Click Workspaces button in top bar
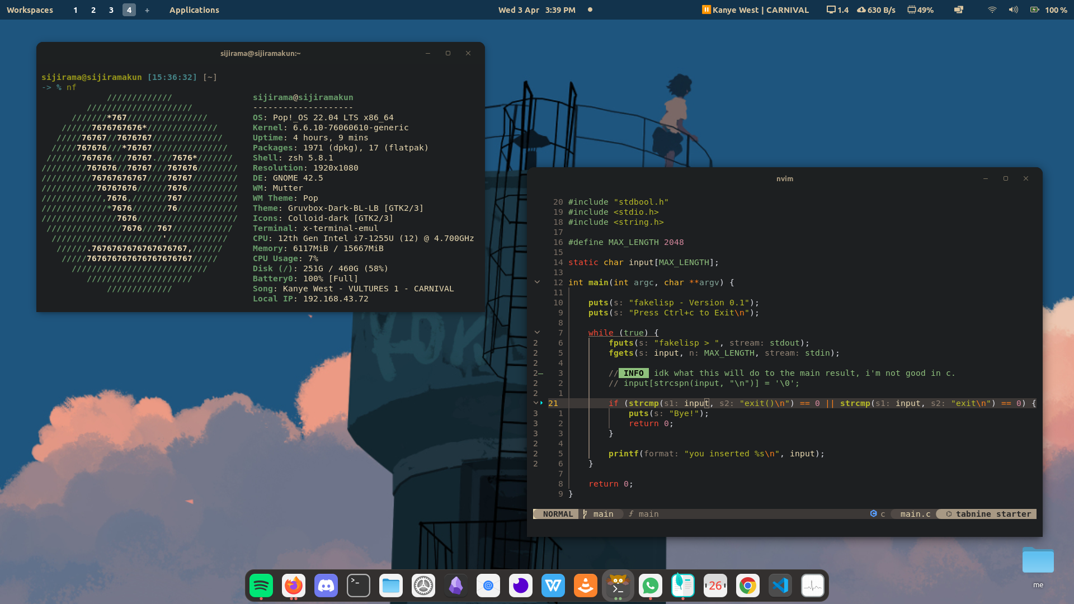Screen dimensions: 1074x604 pyautogui.click(x=30, y=10)
